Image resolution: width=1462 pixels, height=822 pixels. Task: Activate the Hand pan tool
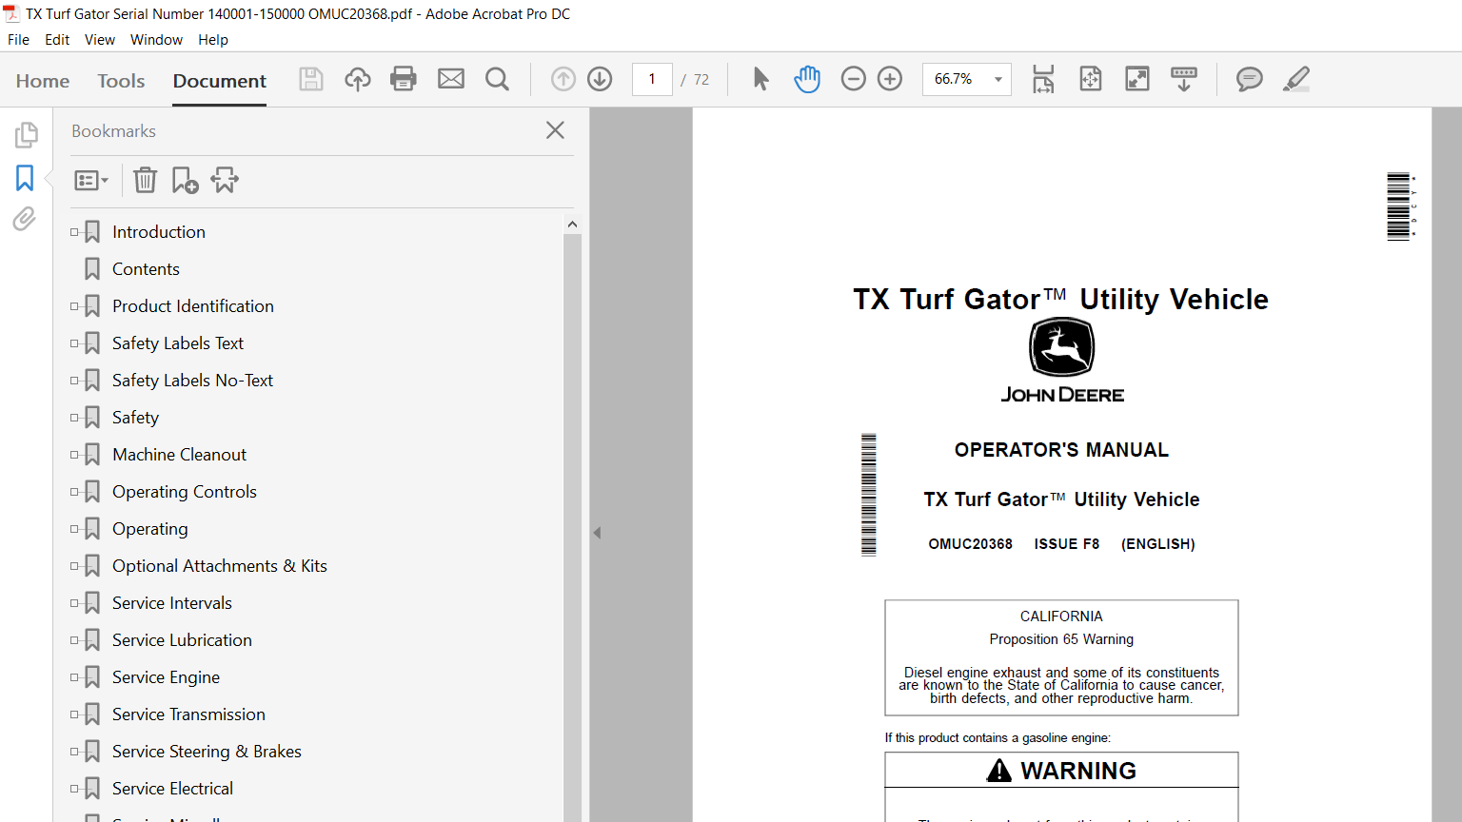pyautogui.click(x=807, y=79)
